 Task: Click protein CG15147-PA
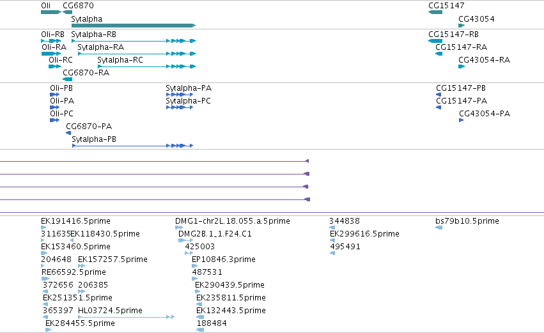439,107
